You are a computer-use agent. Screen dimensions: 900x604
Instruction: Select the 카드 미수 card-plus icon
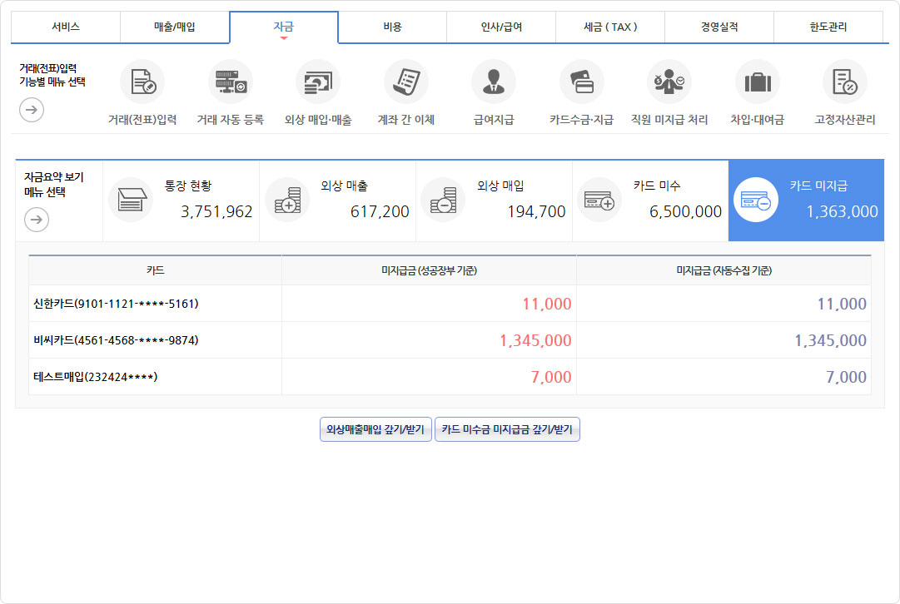[599, 200]
